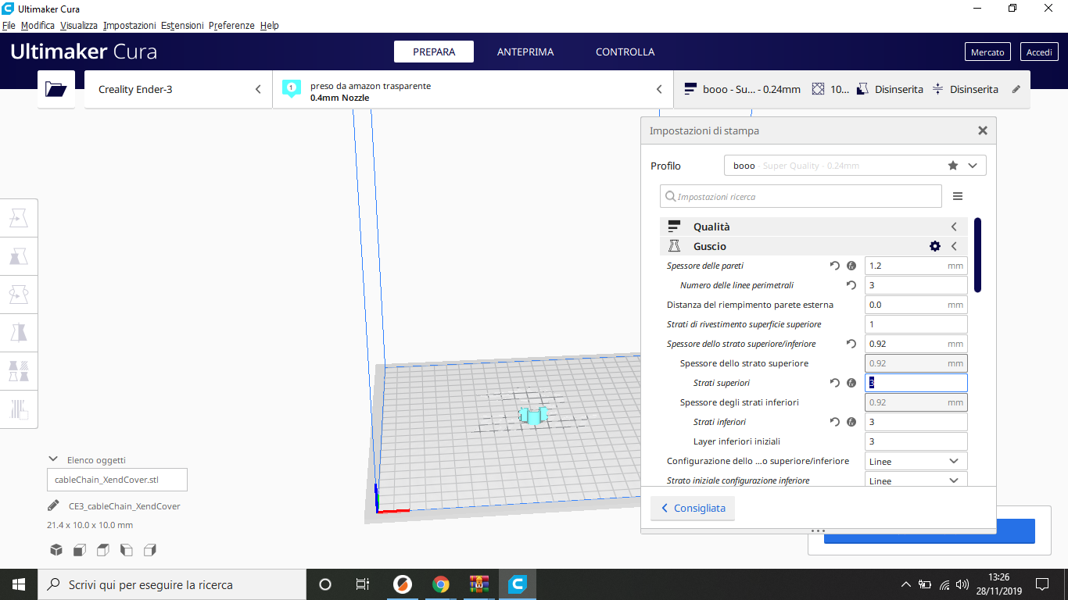Switch to the PREPARA stage
The image size is (1068, 600).
pos(434,52)
